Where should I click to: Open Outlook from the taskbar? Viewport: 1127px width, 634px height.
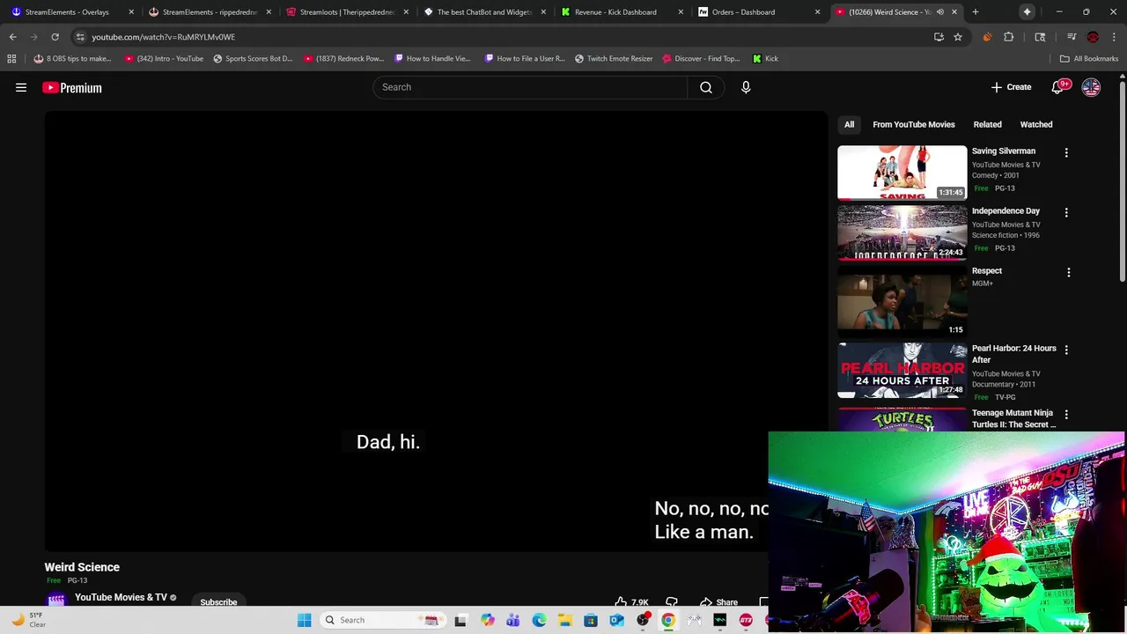[x=616, y=620]
